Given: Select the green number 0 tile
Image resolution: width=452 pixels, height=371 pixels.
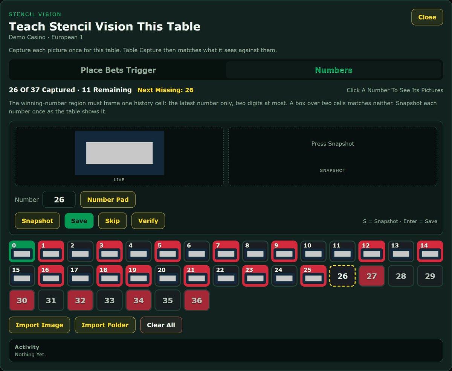Looking at the screenshot, I should [22, 252].
